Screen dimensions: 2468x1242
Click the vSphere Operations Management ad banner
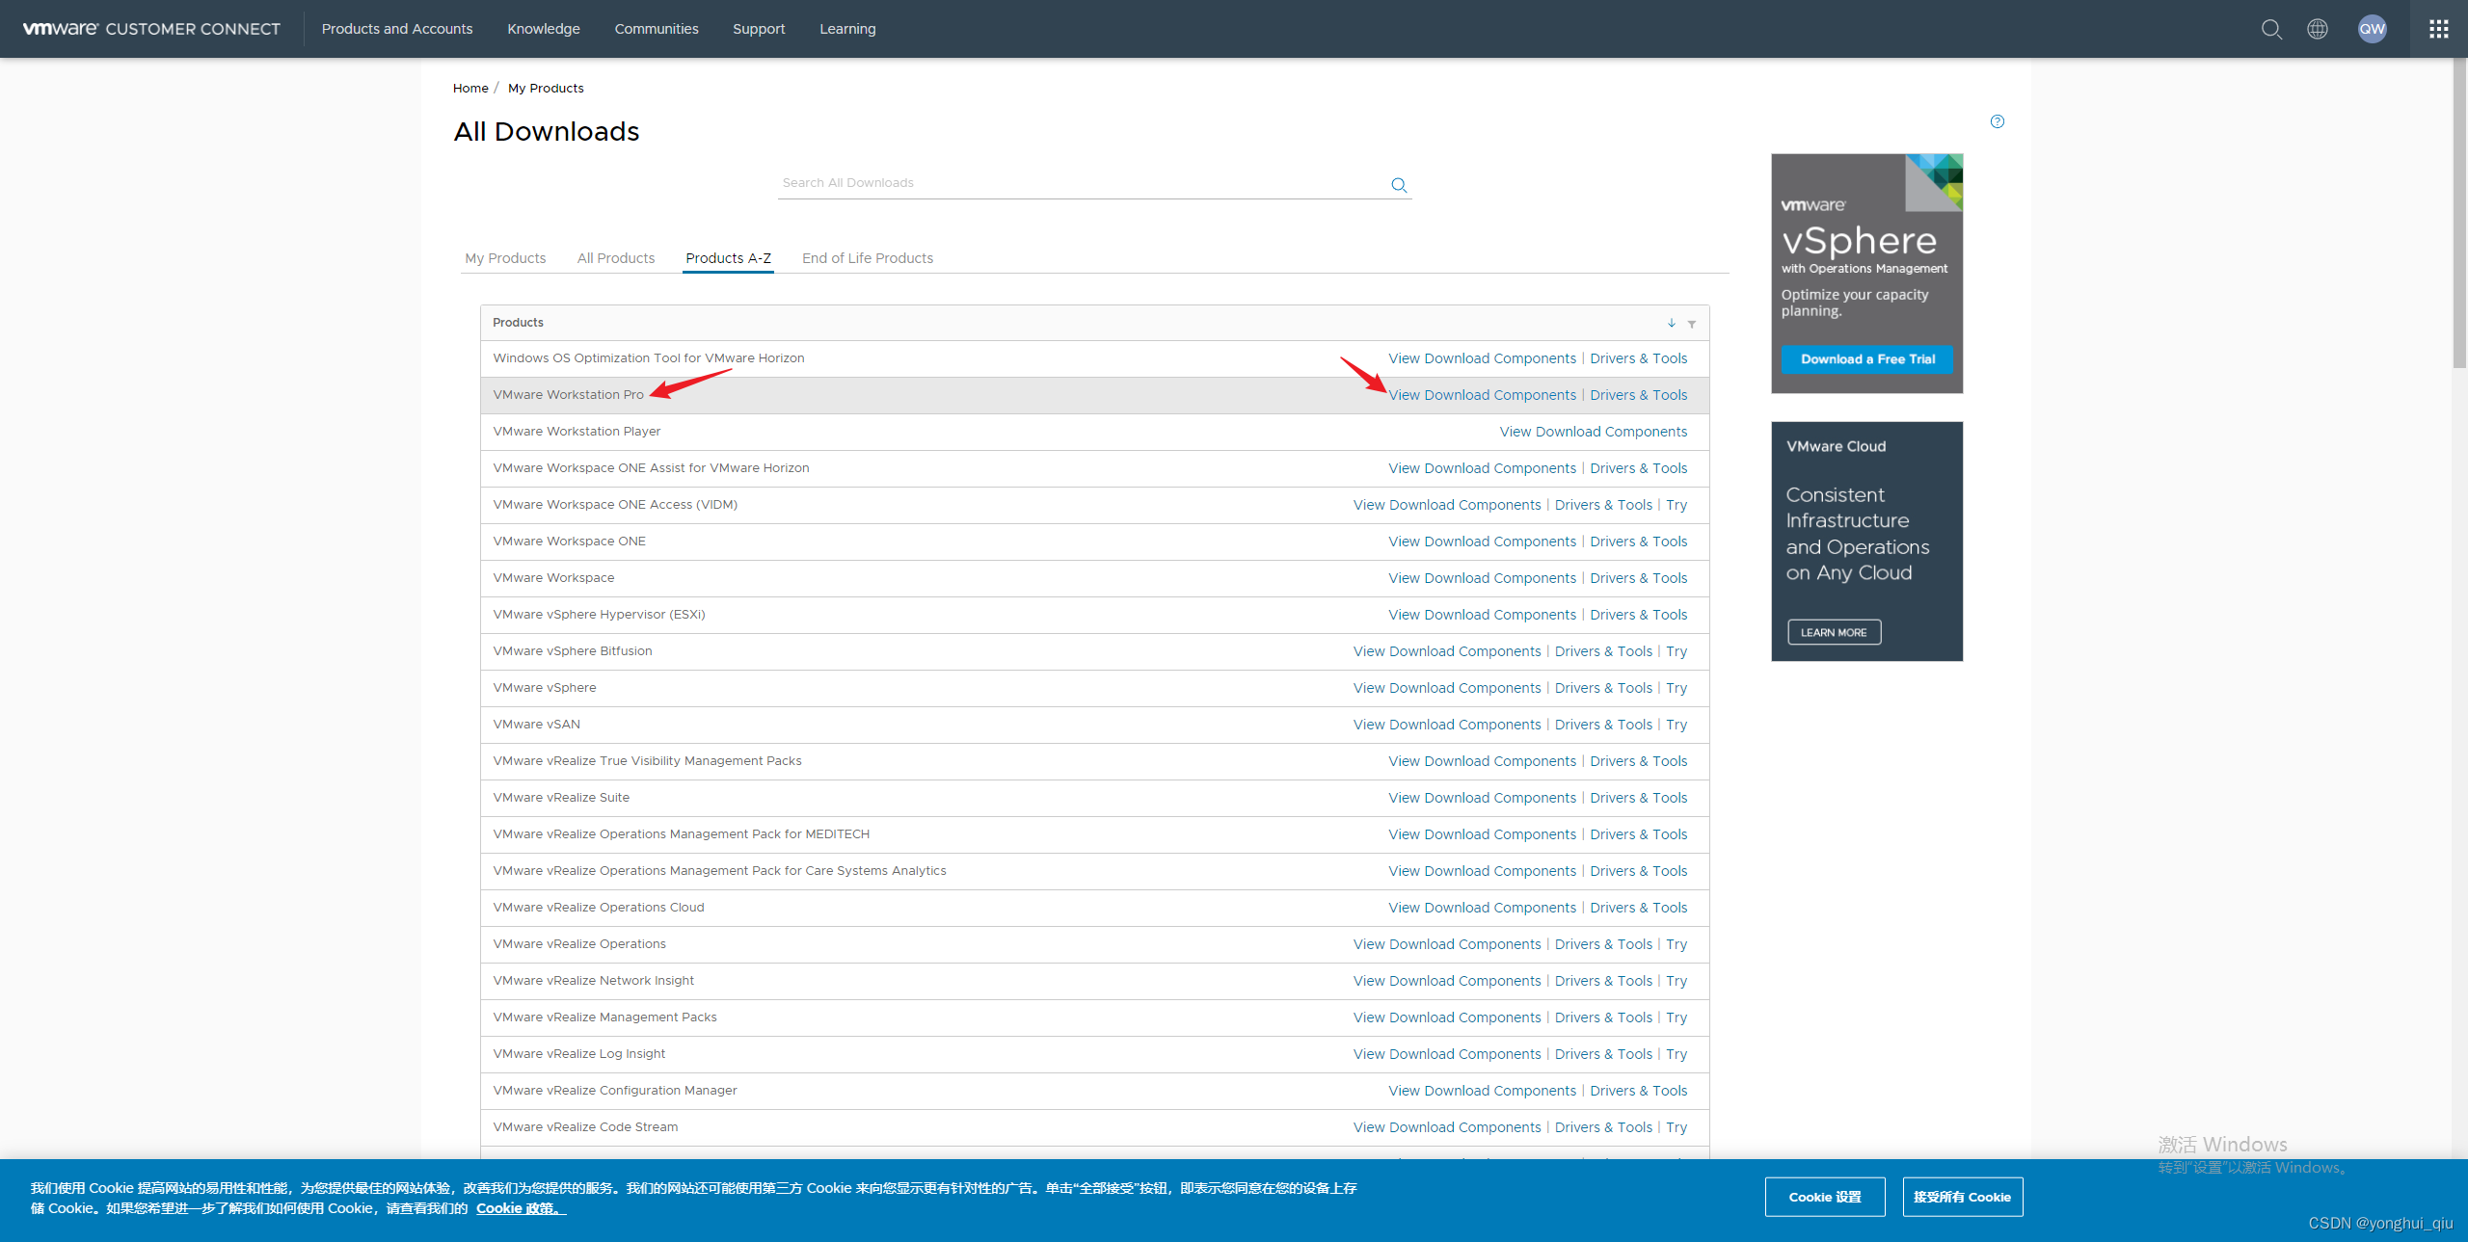tap(1866, 274)
